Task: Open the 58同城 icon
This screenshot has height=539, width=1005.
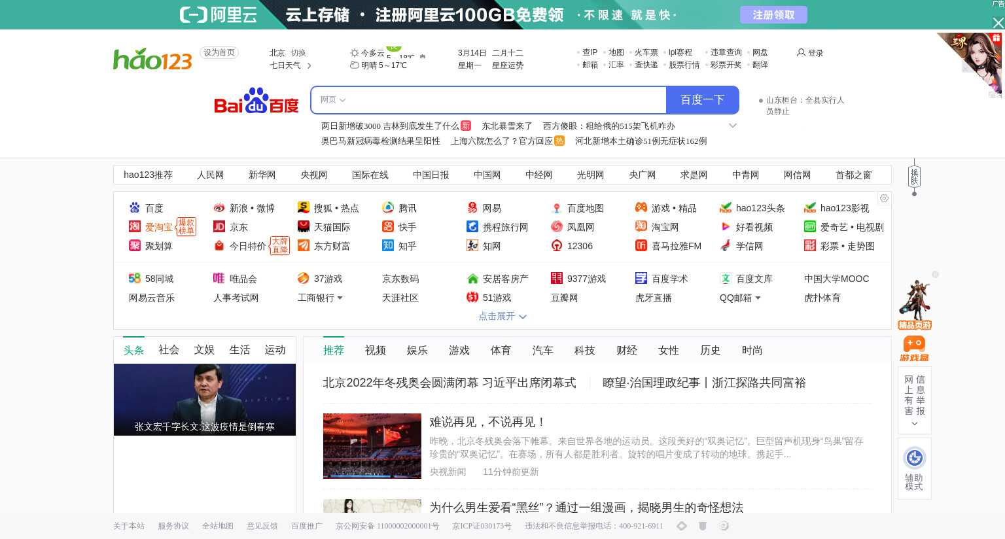Action: point(135,279)
